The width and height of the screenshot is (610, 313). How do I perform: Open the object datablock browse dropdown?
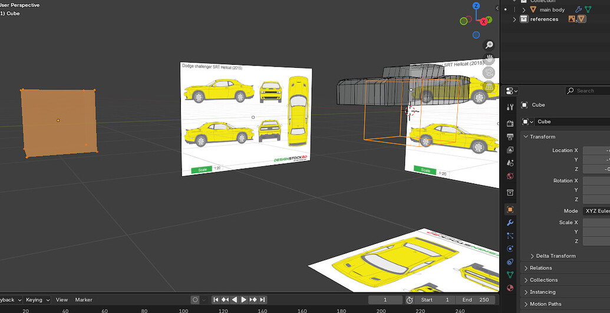[x=527, y=121]
